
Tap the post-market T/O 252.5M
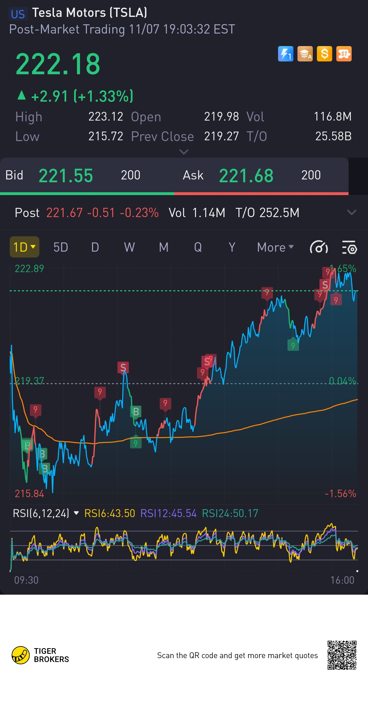tap(267, 213)
